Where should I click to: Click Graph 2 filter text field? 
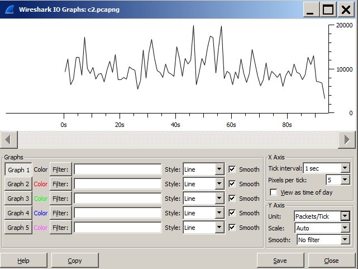pyautogui.click(x=118, y=184)
